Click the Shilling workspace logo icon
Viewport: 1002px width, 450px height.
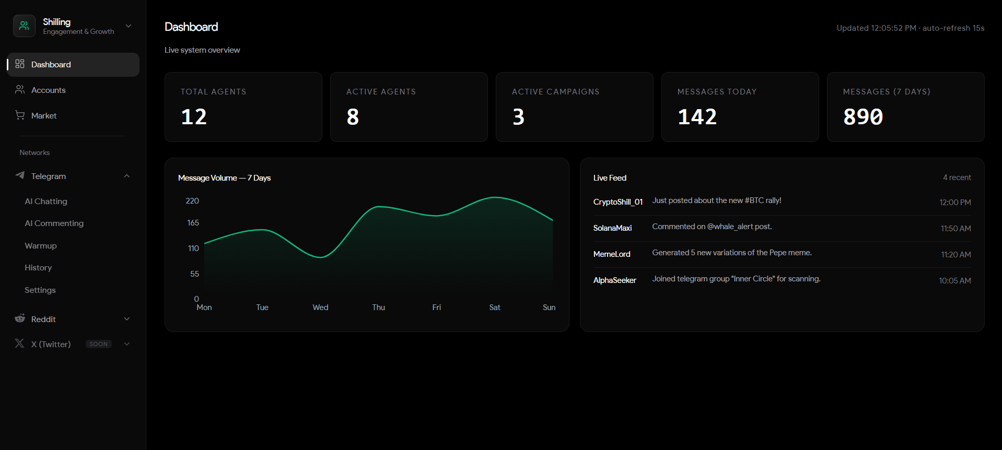tap(24, 26)
